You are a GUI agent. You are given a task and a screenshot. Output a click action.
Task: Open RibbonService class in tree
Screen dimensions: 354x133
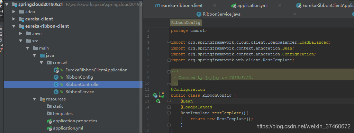80,92
